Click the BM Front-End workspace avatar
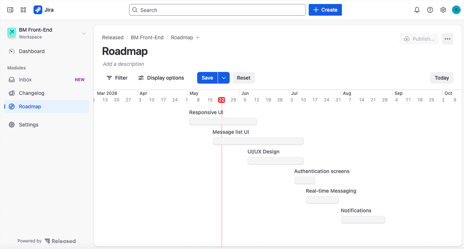 click(x=12, y=33)
